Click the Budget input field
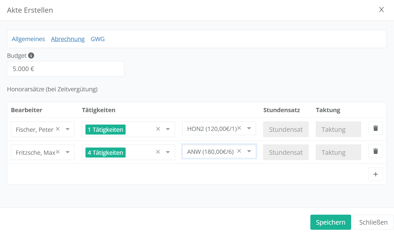Viewport: 394px width, 234px height. [x=66, y=69]
